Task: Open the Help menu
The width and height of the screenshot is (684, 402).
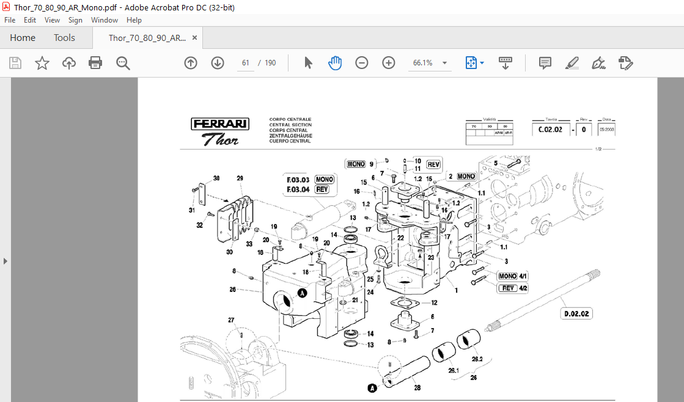Action: pos(134,20)
